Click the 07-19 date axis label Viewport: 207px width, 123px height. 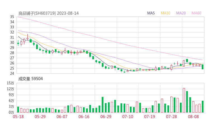[x=149, y=117]
